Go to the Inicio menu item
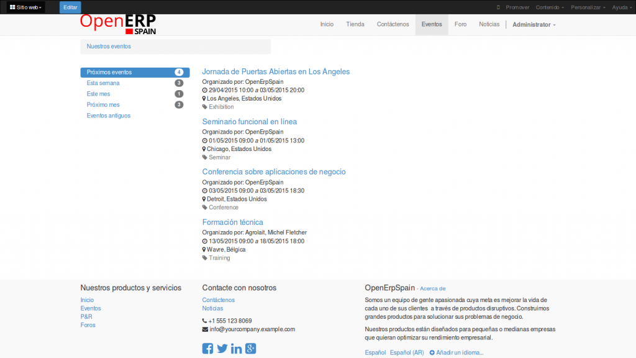Image resolution: width=636 pixels, height=358 pixels. click(x=327, y=24)
